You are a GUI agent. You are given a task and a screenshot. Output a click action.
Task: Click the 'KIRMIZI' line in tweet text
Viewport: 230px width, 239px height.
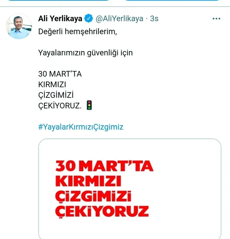click(x=52, y=84)
